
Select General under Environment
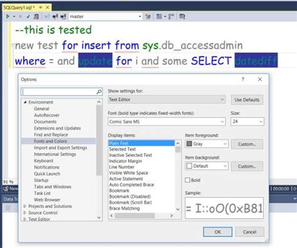(41, 109)
